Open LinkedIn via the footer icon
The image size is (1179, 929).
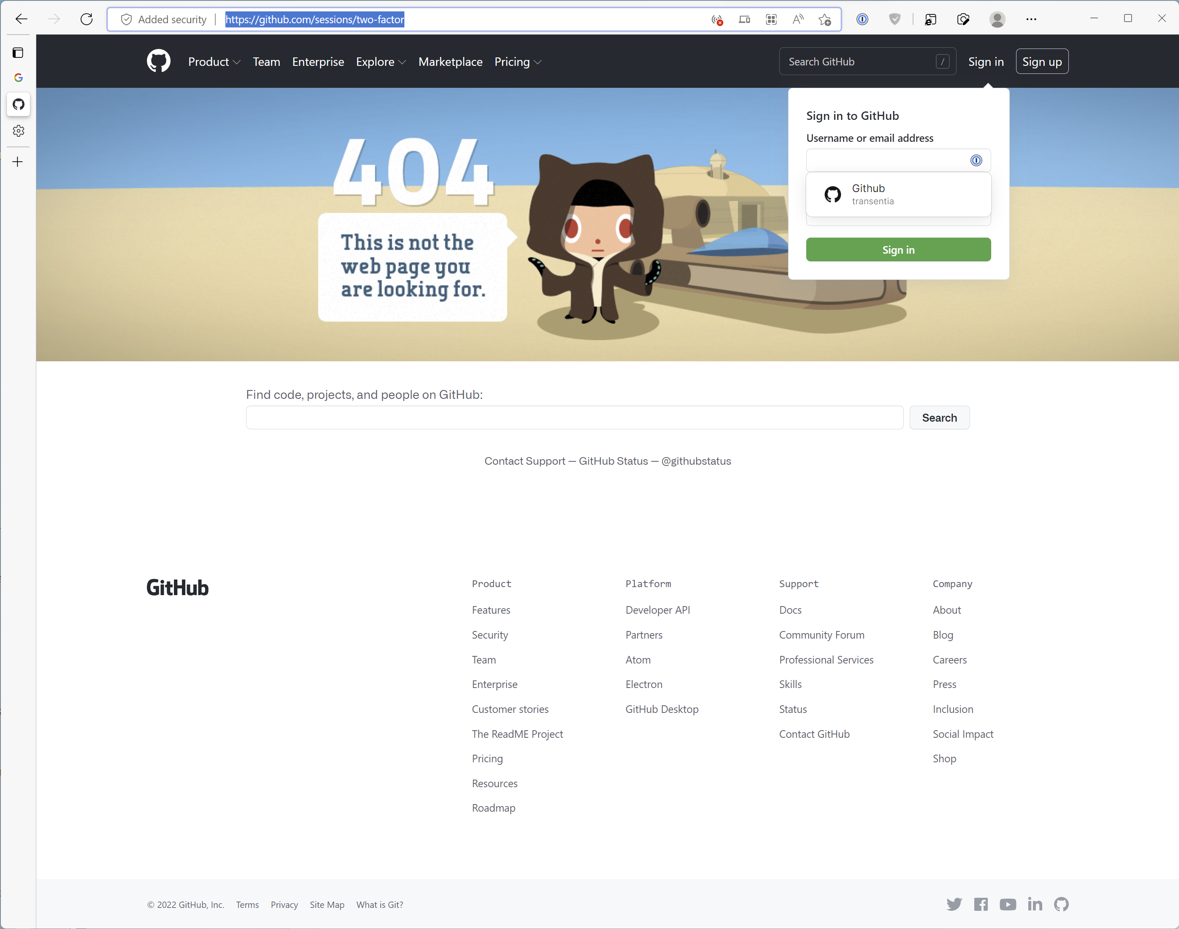click(1035, 904)
